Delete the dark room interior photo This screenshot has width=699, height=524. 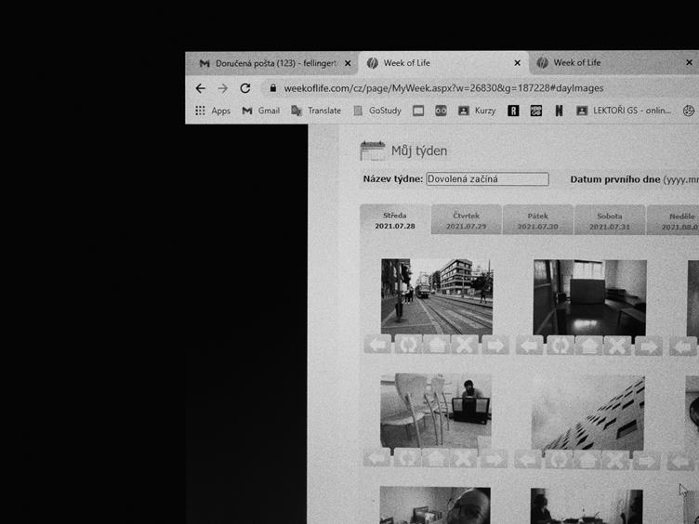(616, 346)
